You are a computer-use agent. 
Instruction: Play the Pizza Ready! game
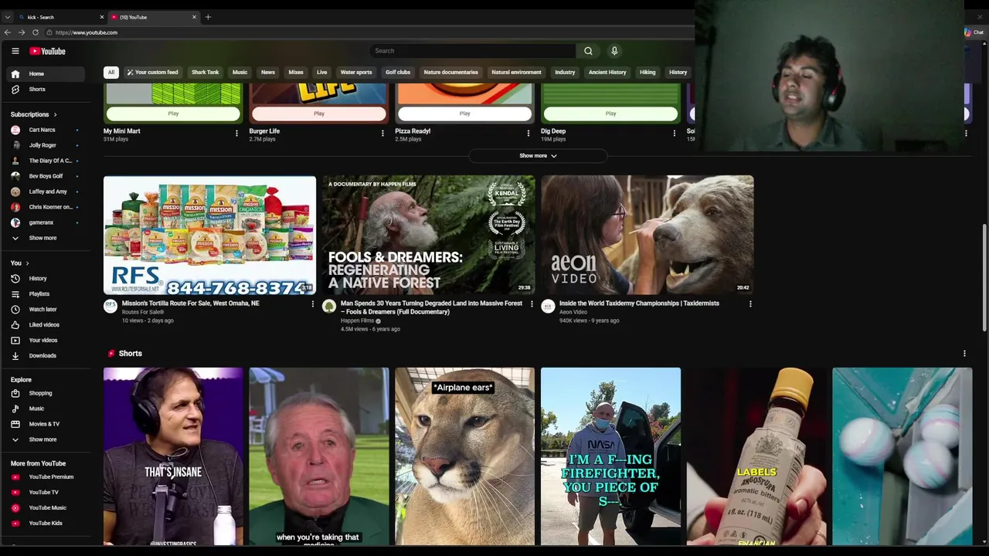pyautogui.click(x=464, y=114)
